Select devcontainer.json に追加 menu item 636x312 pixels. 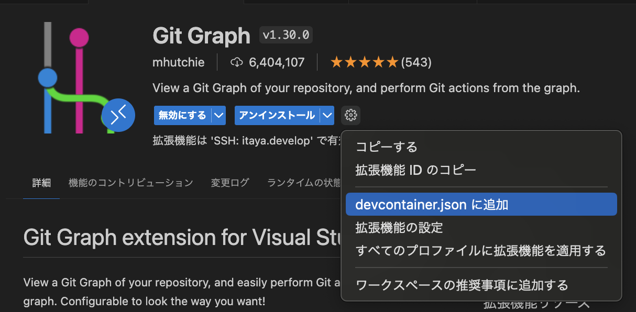(432, 204)
